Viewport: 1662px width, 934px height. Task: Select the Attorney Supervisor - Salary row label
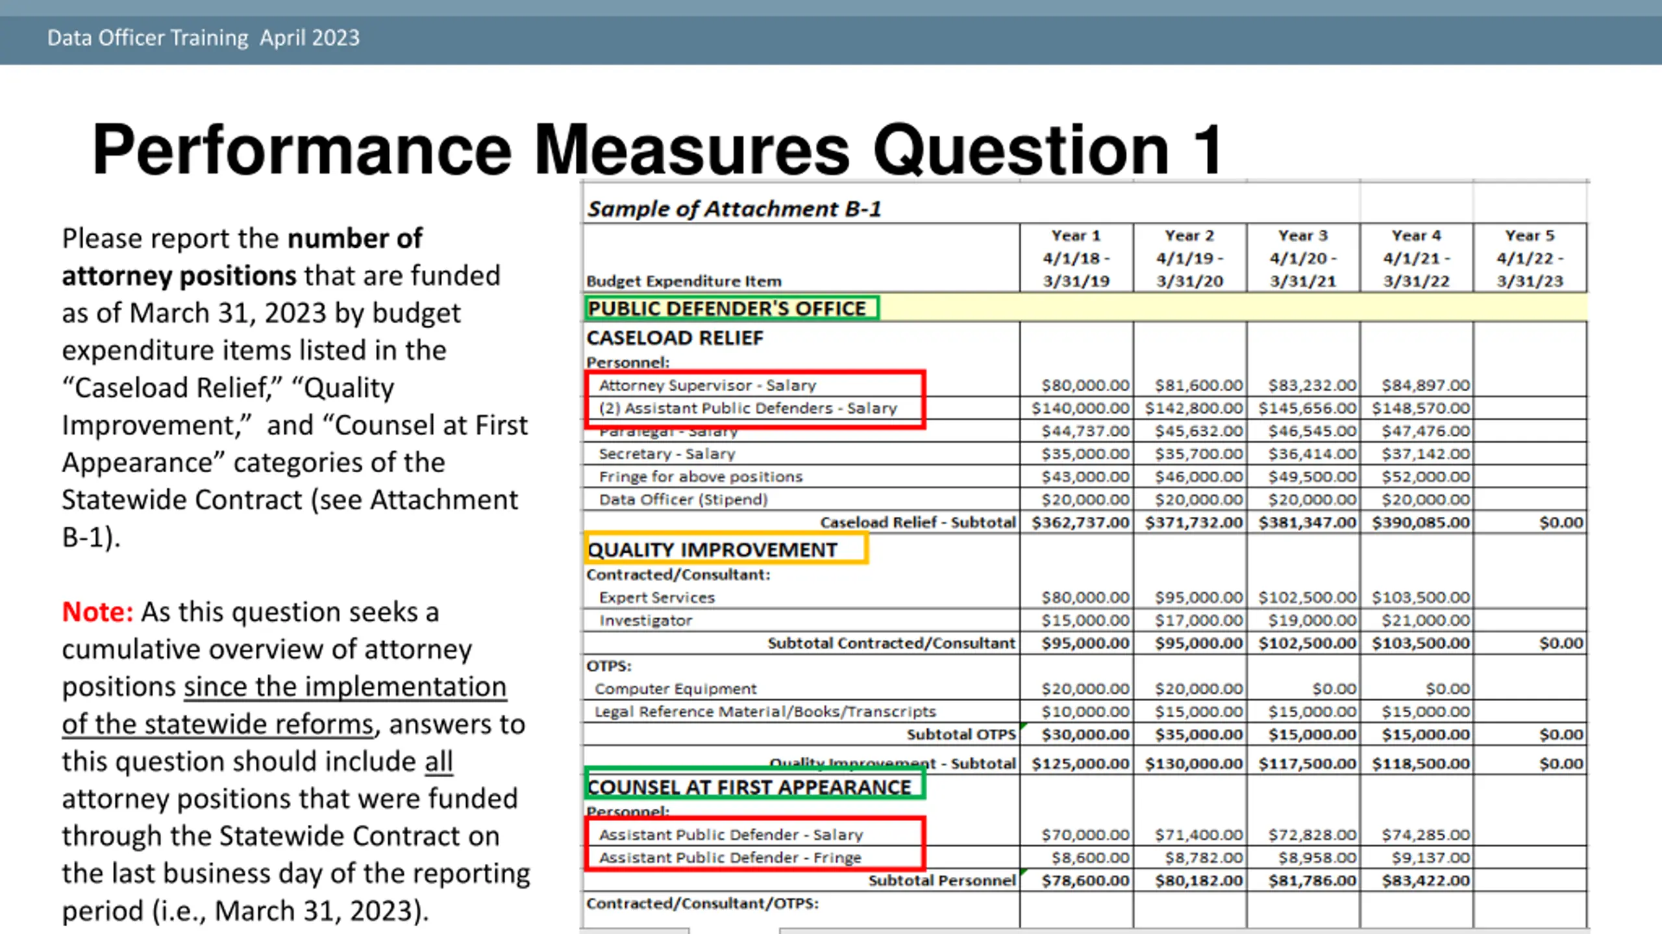coord(707,385)
